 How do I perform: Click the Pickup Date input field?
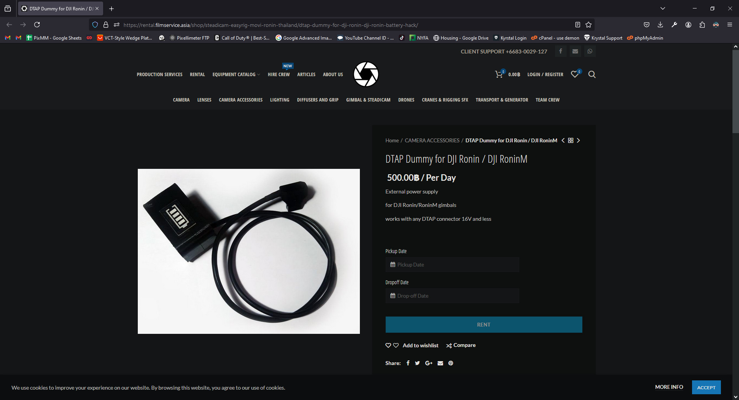pos(452,265)
